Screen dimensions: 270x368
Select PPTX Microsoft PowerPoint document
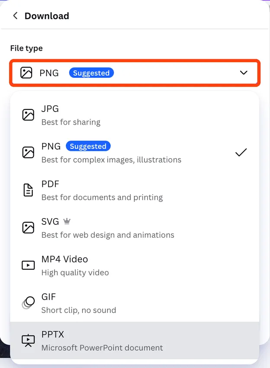135,340
